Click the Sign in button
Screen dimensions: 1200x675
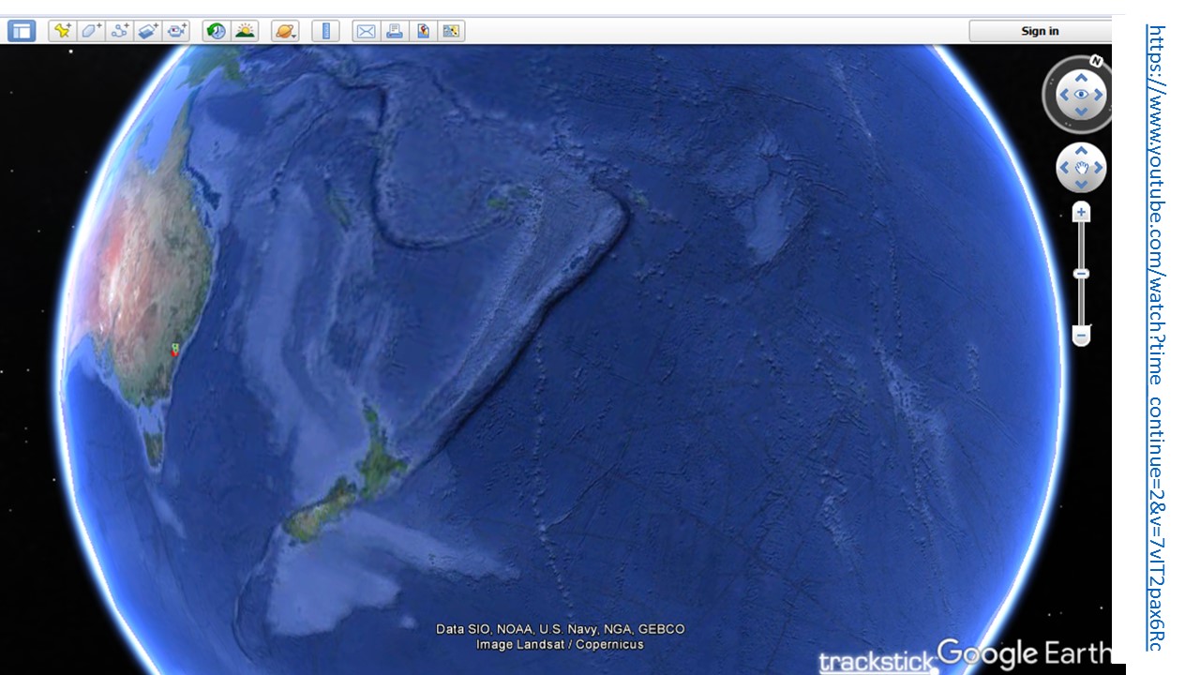click(1040, 31)
